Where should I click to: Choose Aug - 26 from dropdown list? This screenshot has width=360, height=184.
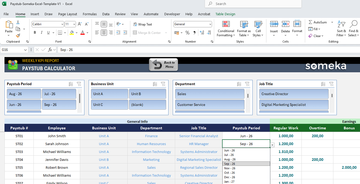pos(230,159)
